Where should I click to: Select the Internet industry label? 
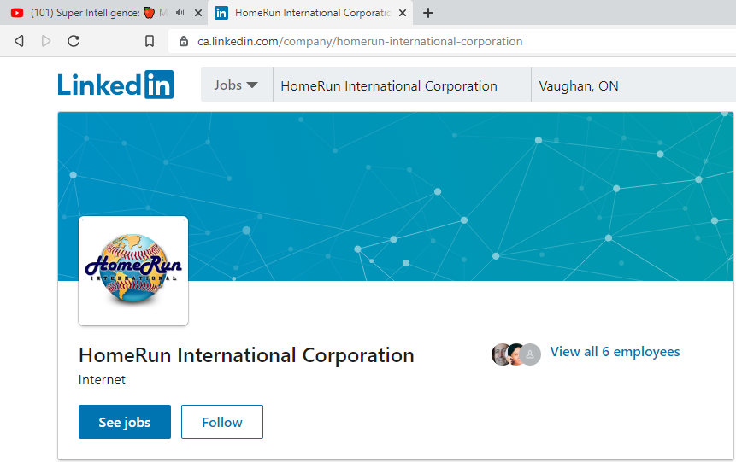point(102,380)
